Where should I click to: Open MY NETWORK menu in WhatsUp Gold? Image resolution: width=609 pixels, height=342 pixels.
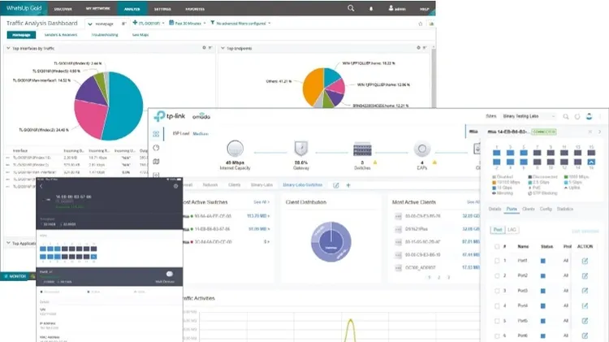pos(98,9)
